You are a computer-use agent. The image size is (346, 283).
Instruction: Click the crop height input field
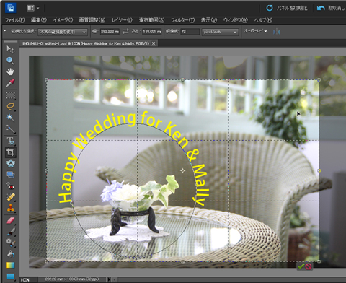(x=152, y=32)
